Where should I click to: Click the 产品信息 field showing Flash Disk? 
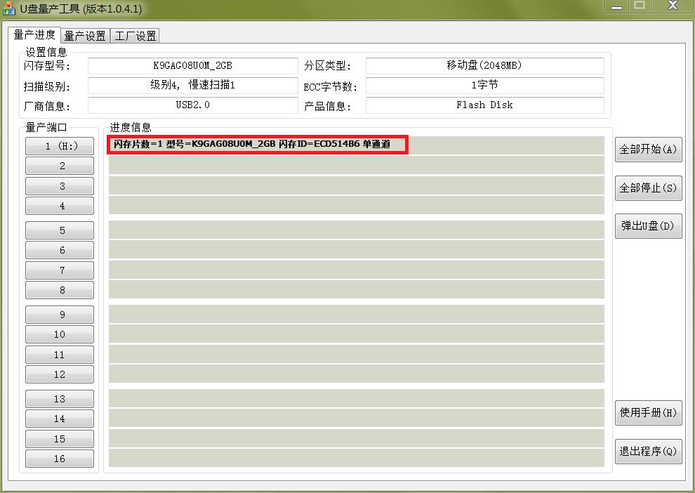[x=484, y=105]
